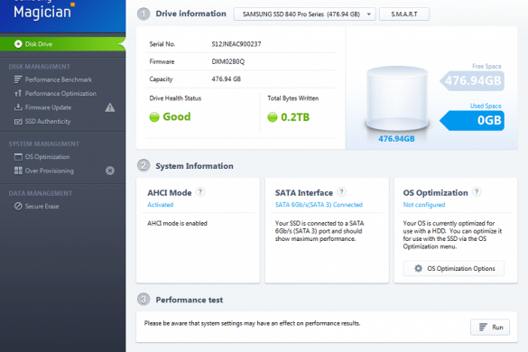
Task: Click the SATA Interface help question mark
Action: [x=341, y=192]
